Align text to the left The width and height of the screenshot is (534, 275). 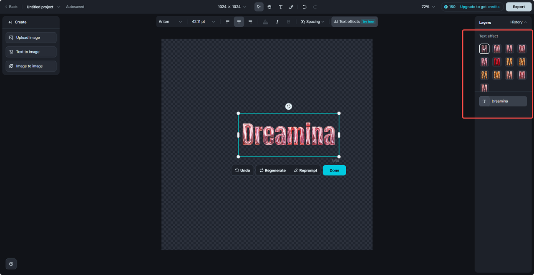(227, 22)
